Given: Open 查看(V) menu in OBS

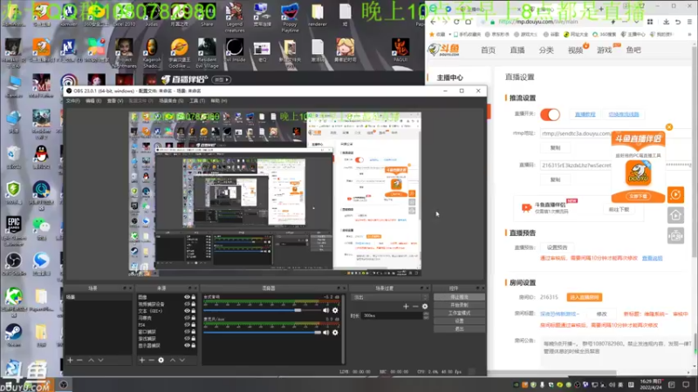Looking at the screenshot, I should tap(115, 101).
